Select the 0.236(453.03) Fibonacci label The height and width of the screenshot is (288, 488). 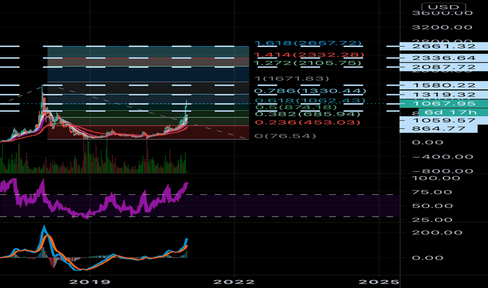click(x=308, y=122)
